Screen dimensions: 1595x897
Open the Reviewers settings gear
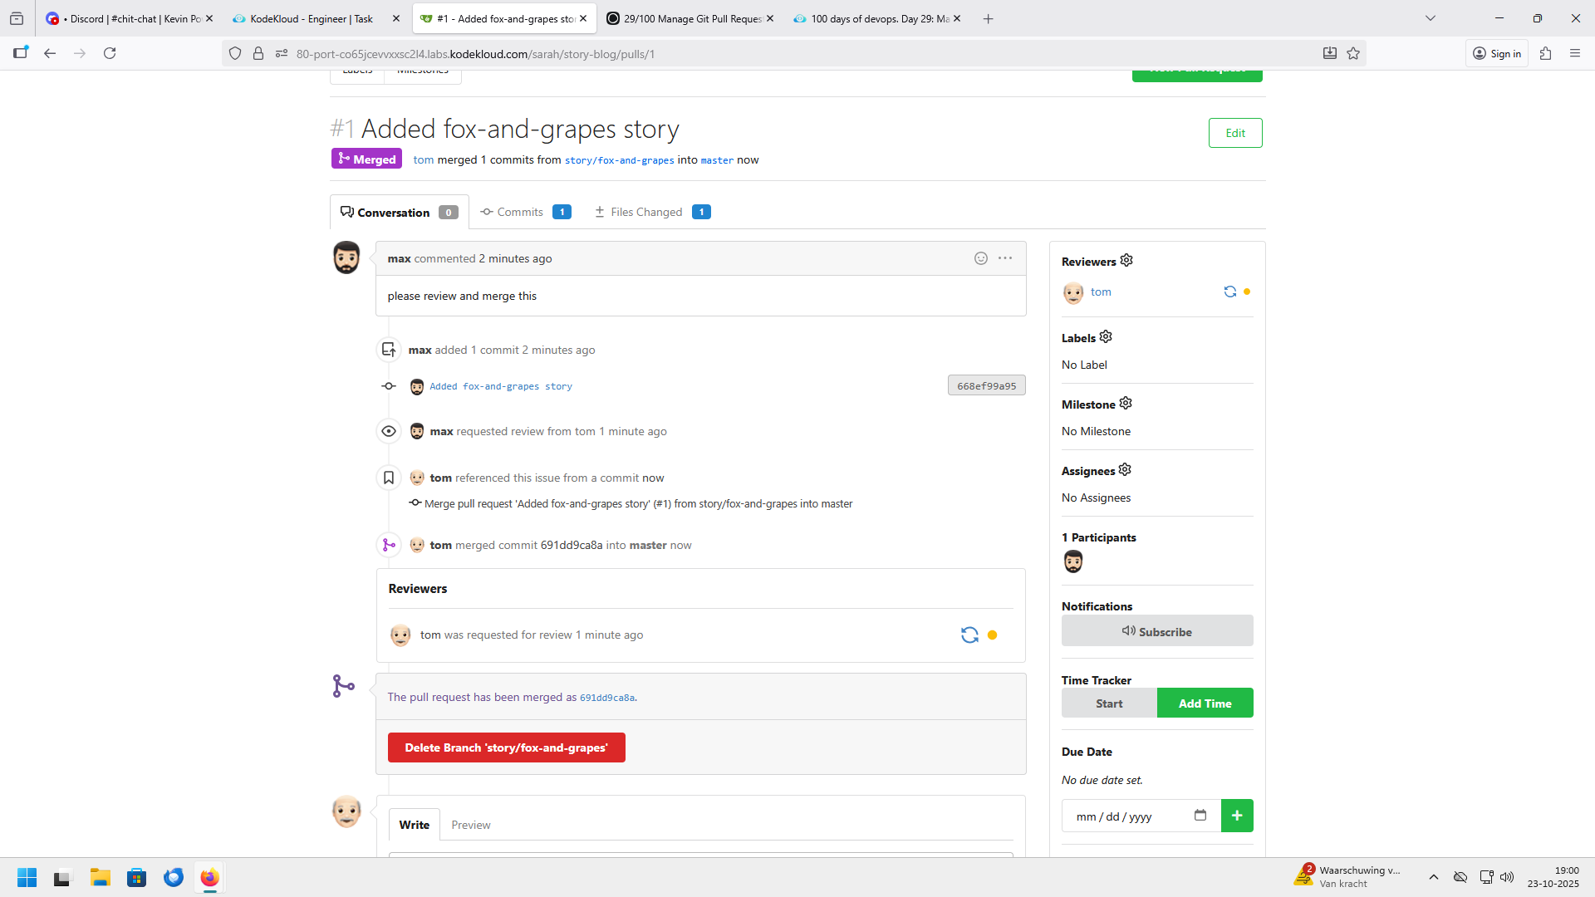[1126, 261]
